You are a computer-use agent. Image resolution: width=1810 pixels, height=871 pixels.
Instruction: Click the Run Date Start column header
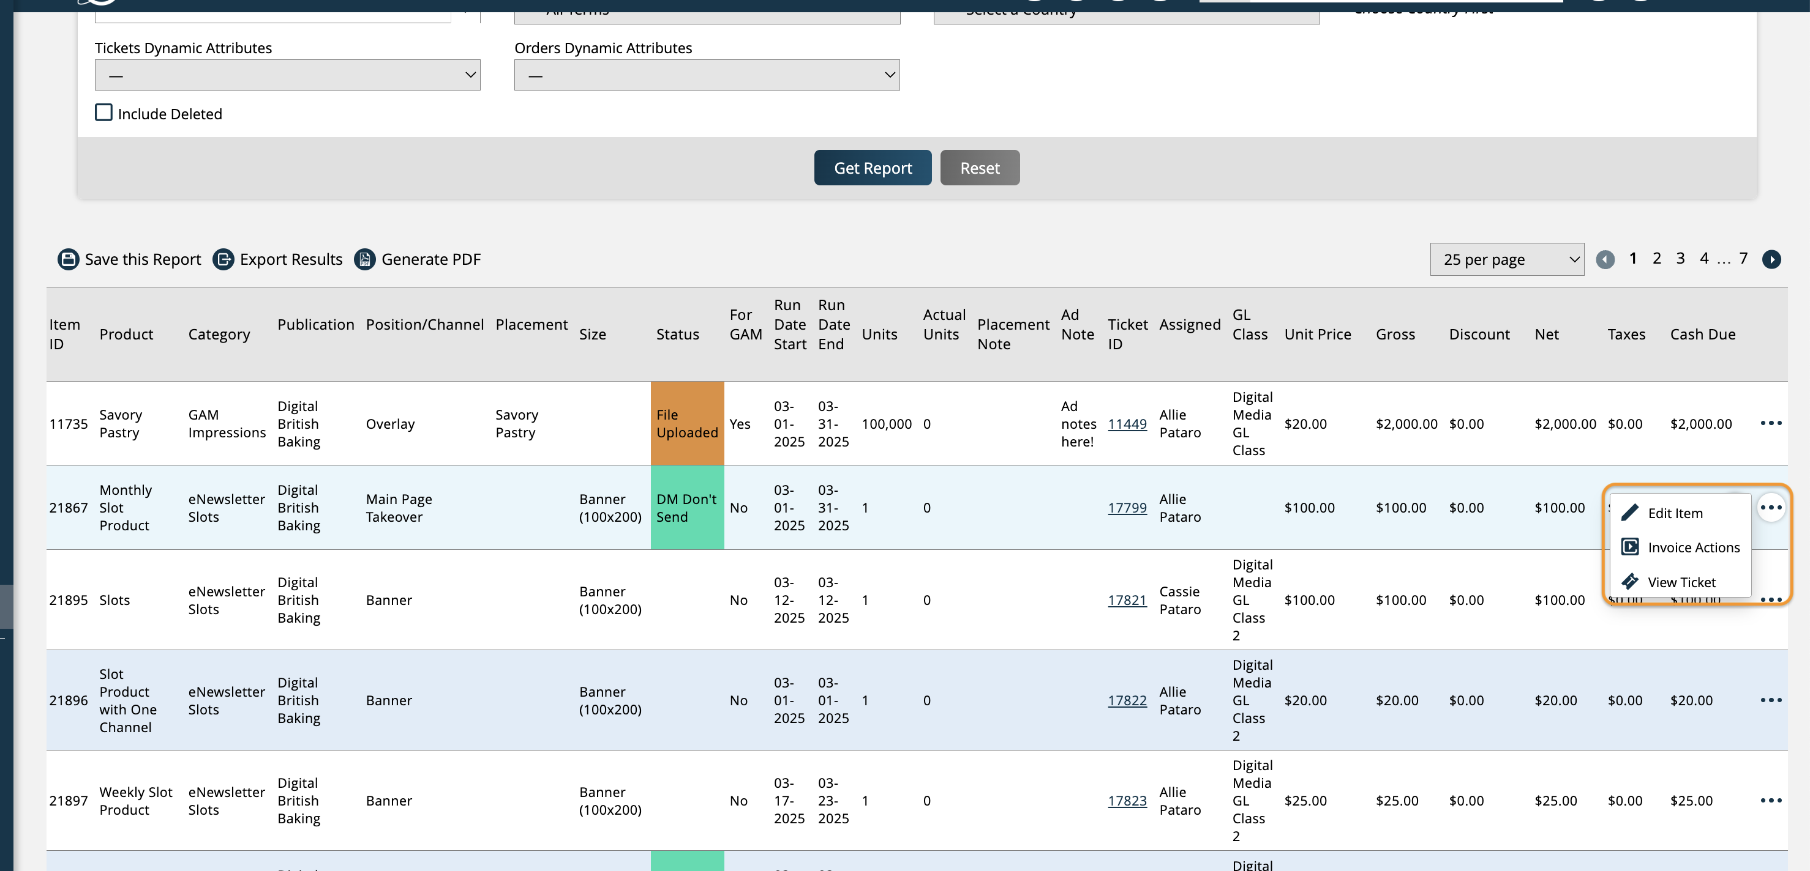click(790, 324)
